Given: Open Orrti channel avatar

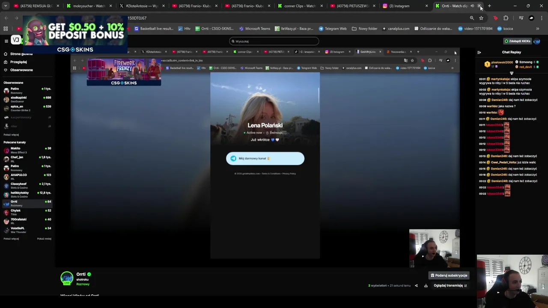Looking at the screenshot, I should (67, 278).
